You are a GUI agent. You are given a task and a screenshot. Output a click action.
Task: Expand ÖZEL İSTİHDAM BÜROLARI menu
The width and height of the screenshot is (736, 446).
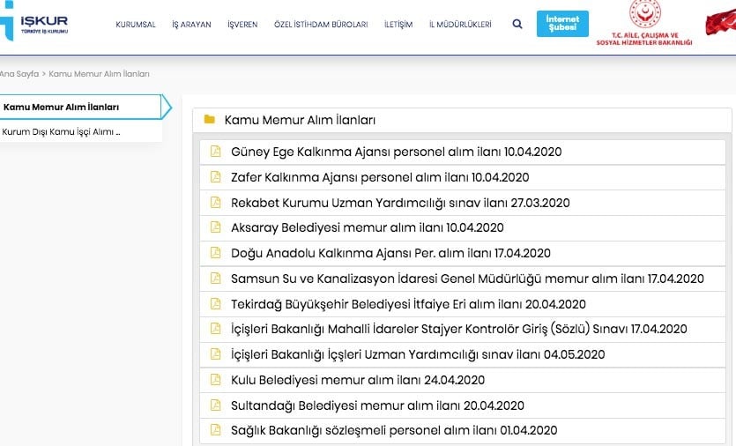tap(321, 25)
